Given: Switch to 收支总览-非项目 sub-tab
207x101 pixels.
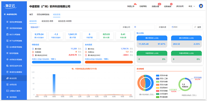Looking at the screenshot, I should (65, 21).
